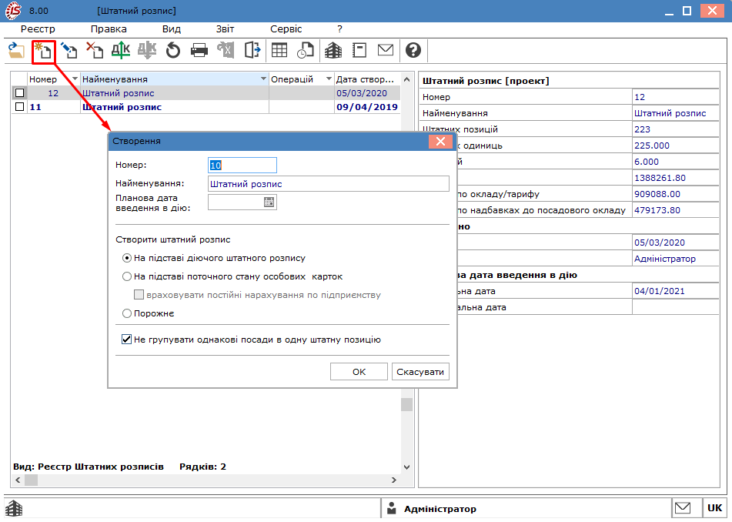Click the value 1388261.80 in details panel
732x522 pixels.
point(660,178)
